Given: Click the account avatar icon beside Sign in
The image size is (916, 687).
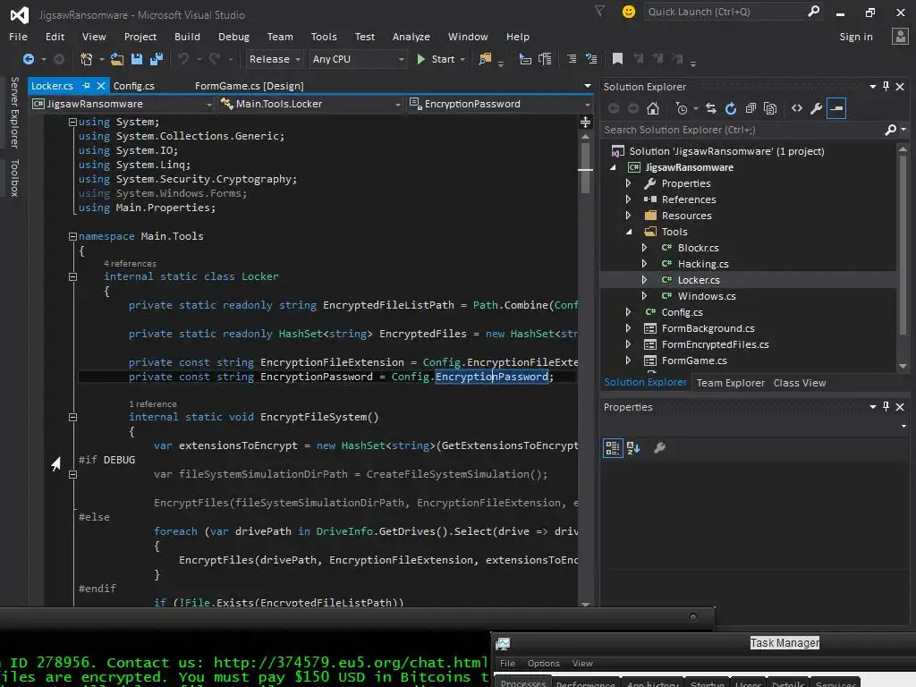Looking at the screenshot, I should [900, 36].
